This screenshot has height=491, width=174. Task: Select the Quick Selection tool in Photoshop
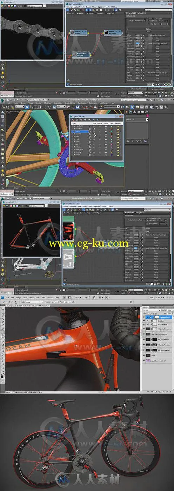coord(3,319)
